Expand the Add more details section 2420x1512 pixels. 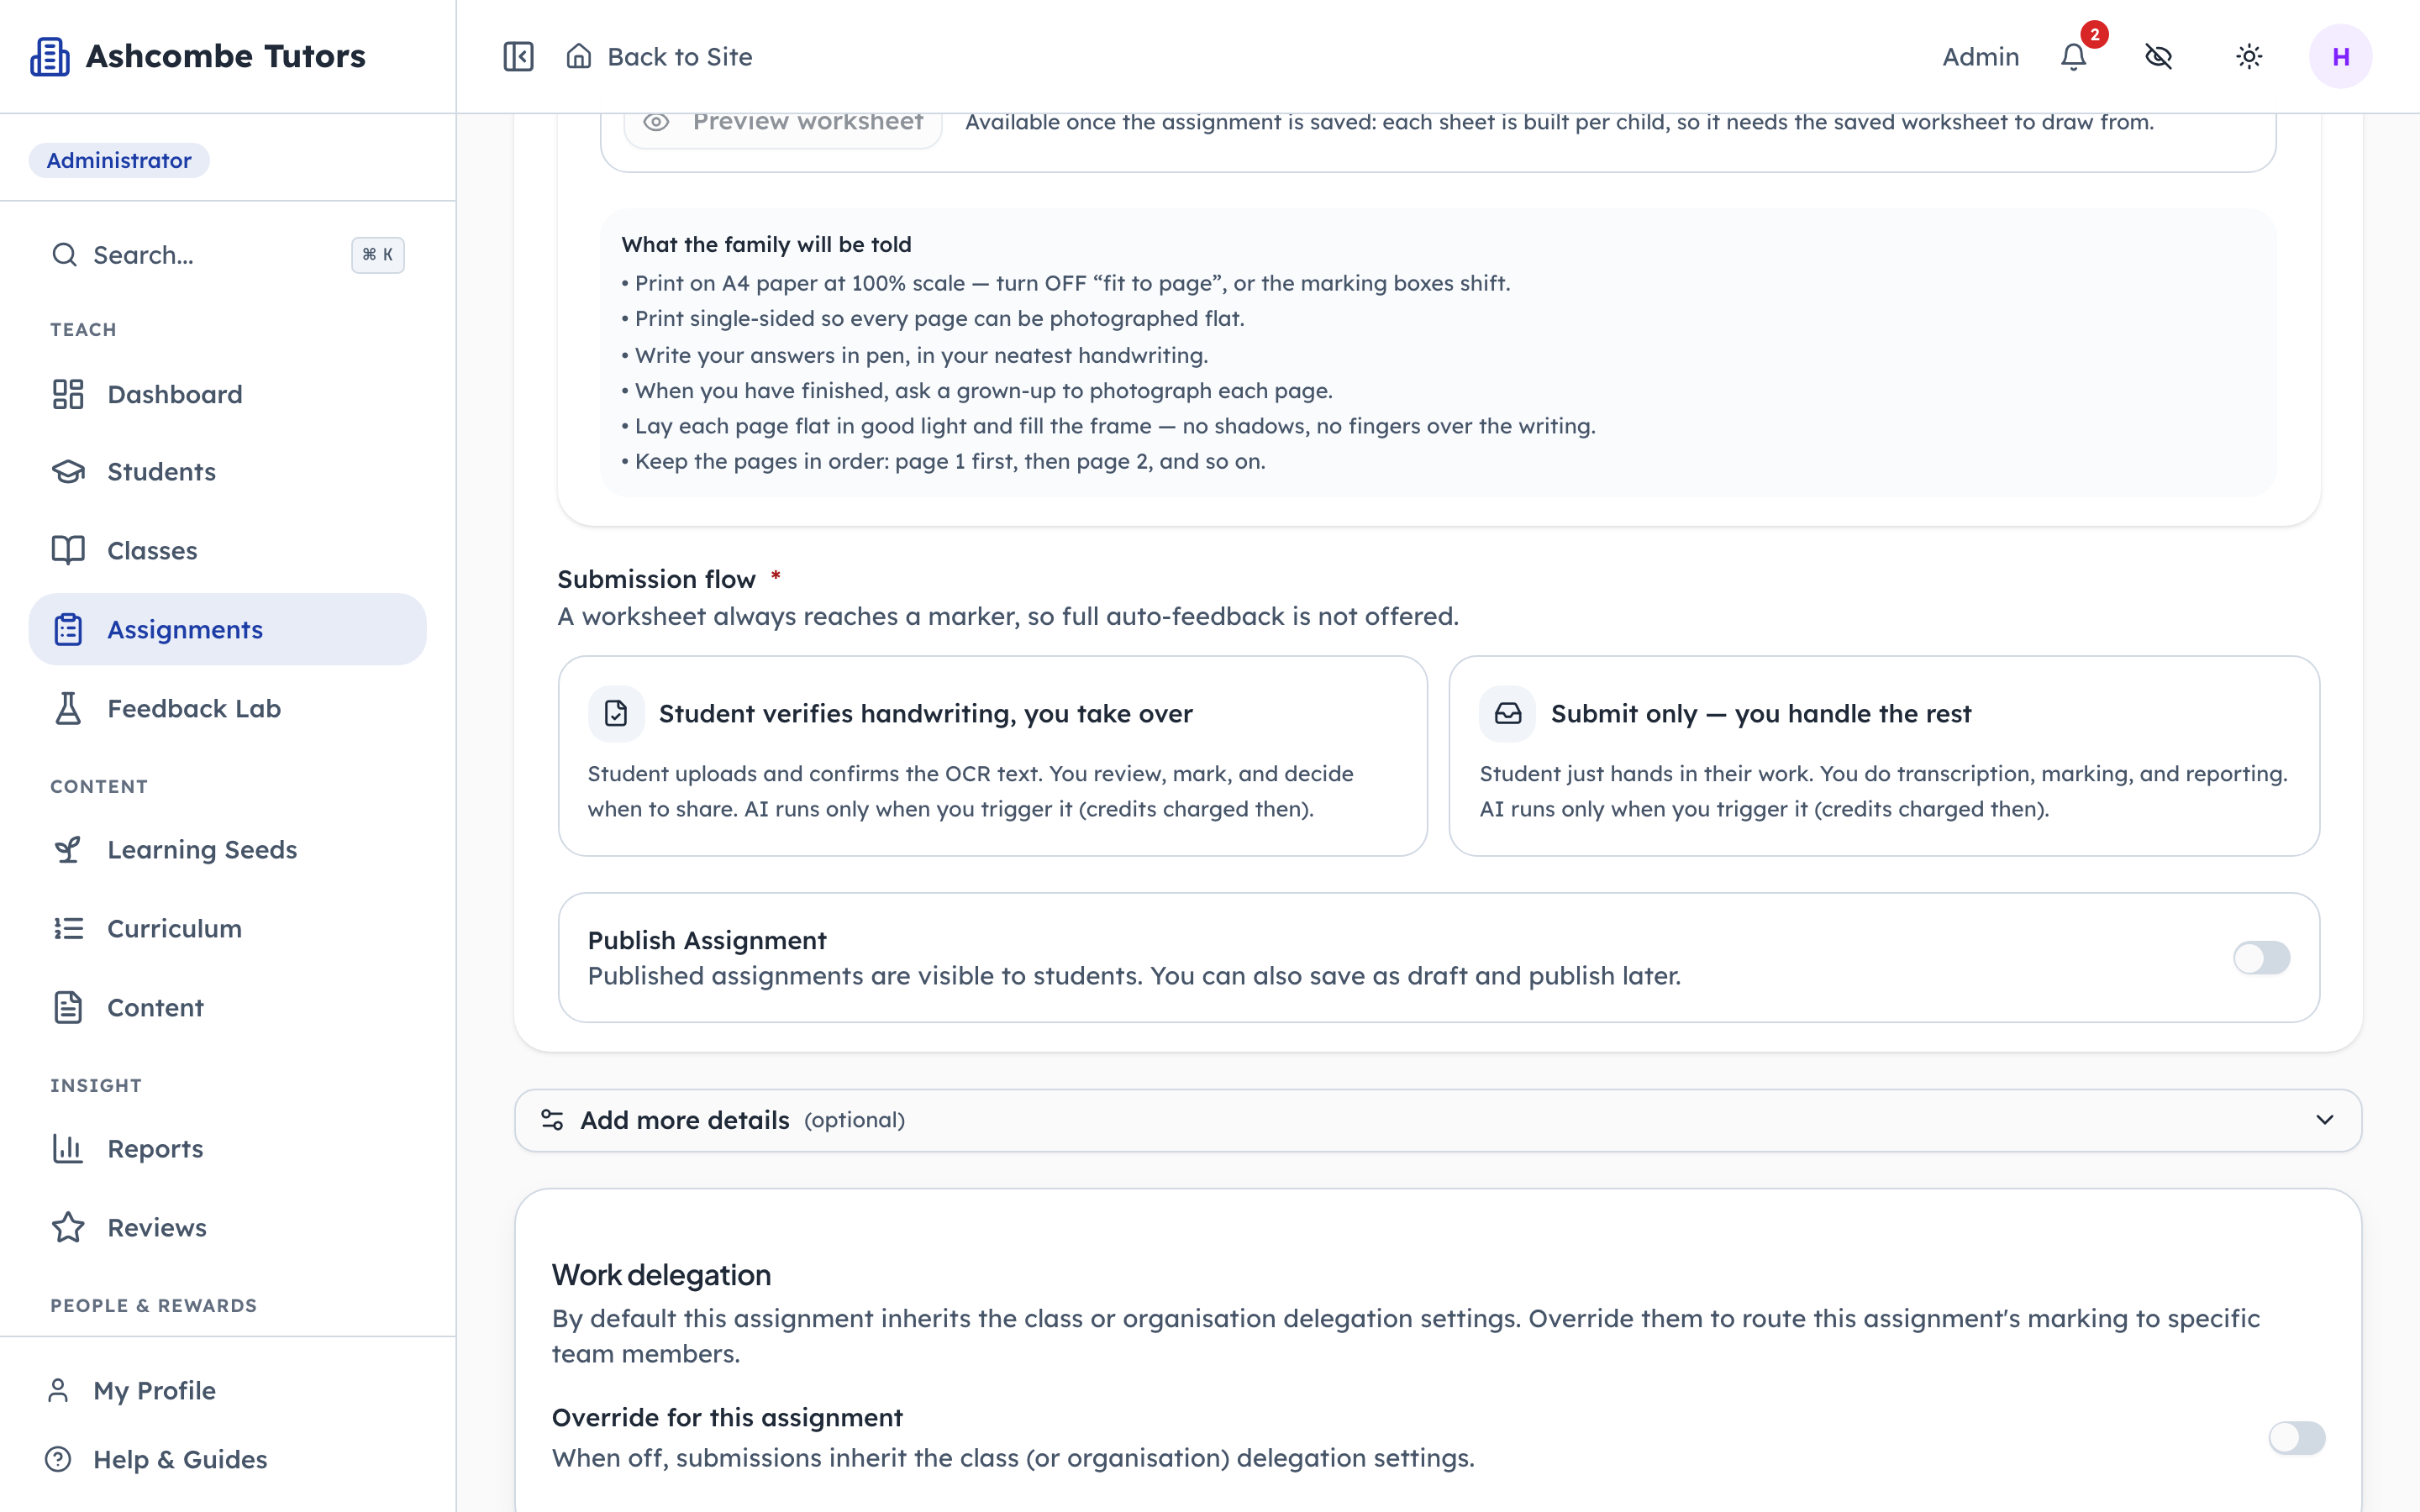(1438, 1120)
